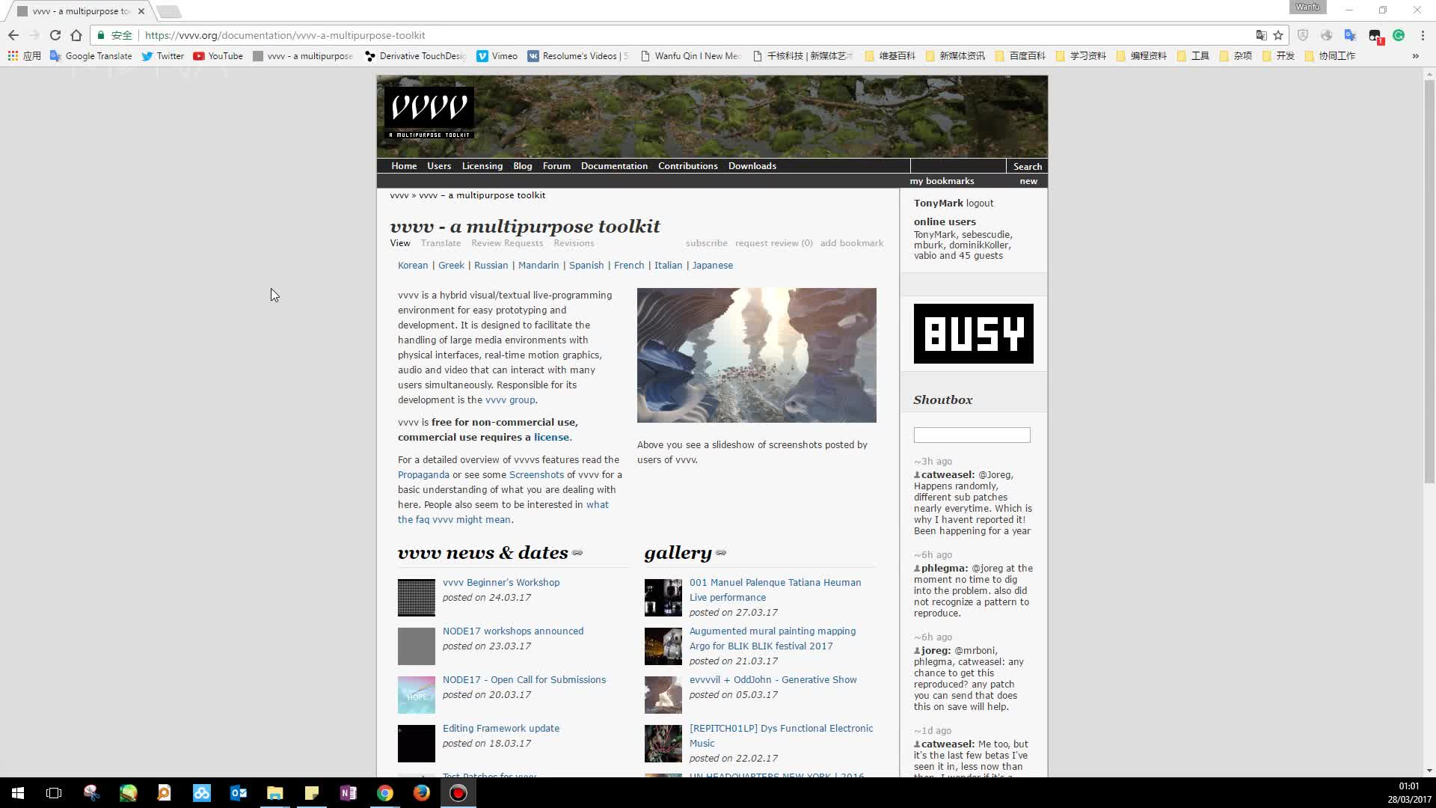Open the 工具 bookmark folder
Image resolution: width=1436 pixels, height=808 pixels.
tap(1192, 56)
